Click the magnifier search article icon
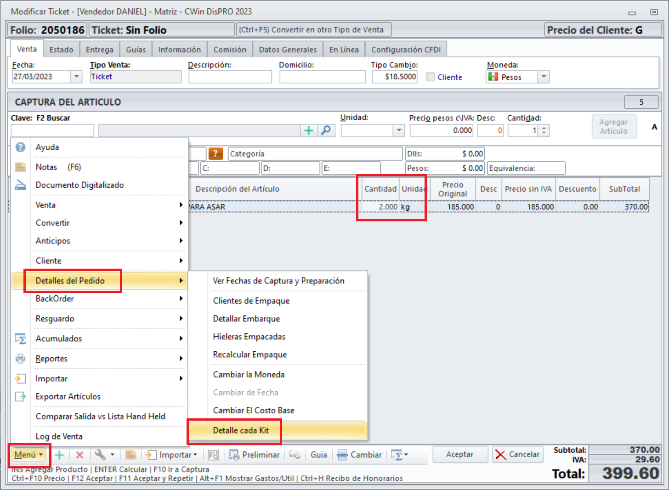The width and height of the screenshot is (669, 490). [326, 130]
